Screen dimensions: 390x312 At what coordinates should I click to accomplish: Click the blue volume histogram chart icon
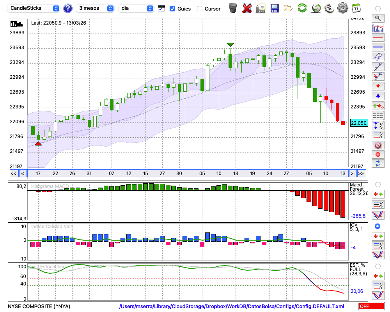[x=378, y=28]
